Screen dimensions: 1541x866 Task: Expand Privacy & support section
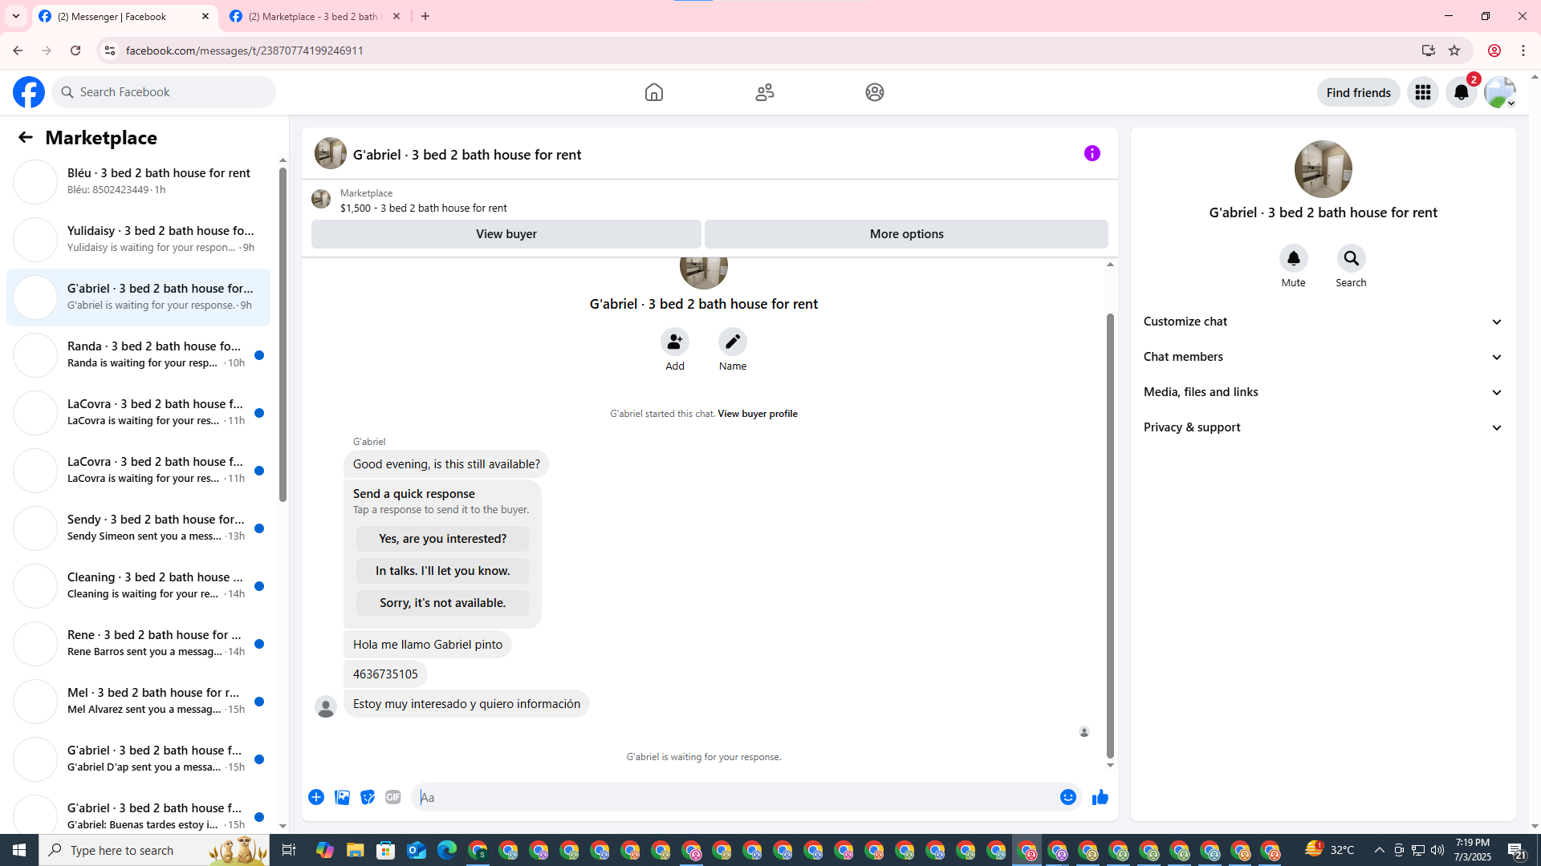[x=1323, y=427]
